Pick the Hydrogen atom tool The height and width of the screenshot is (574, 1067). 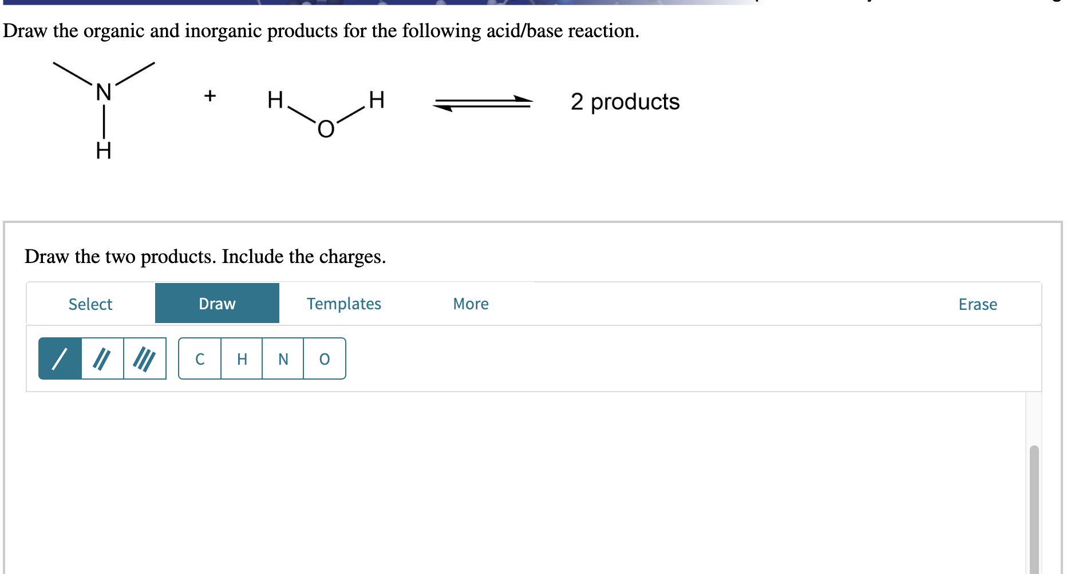pos(241,359)
